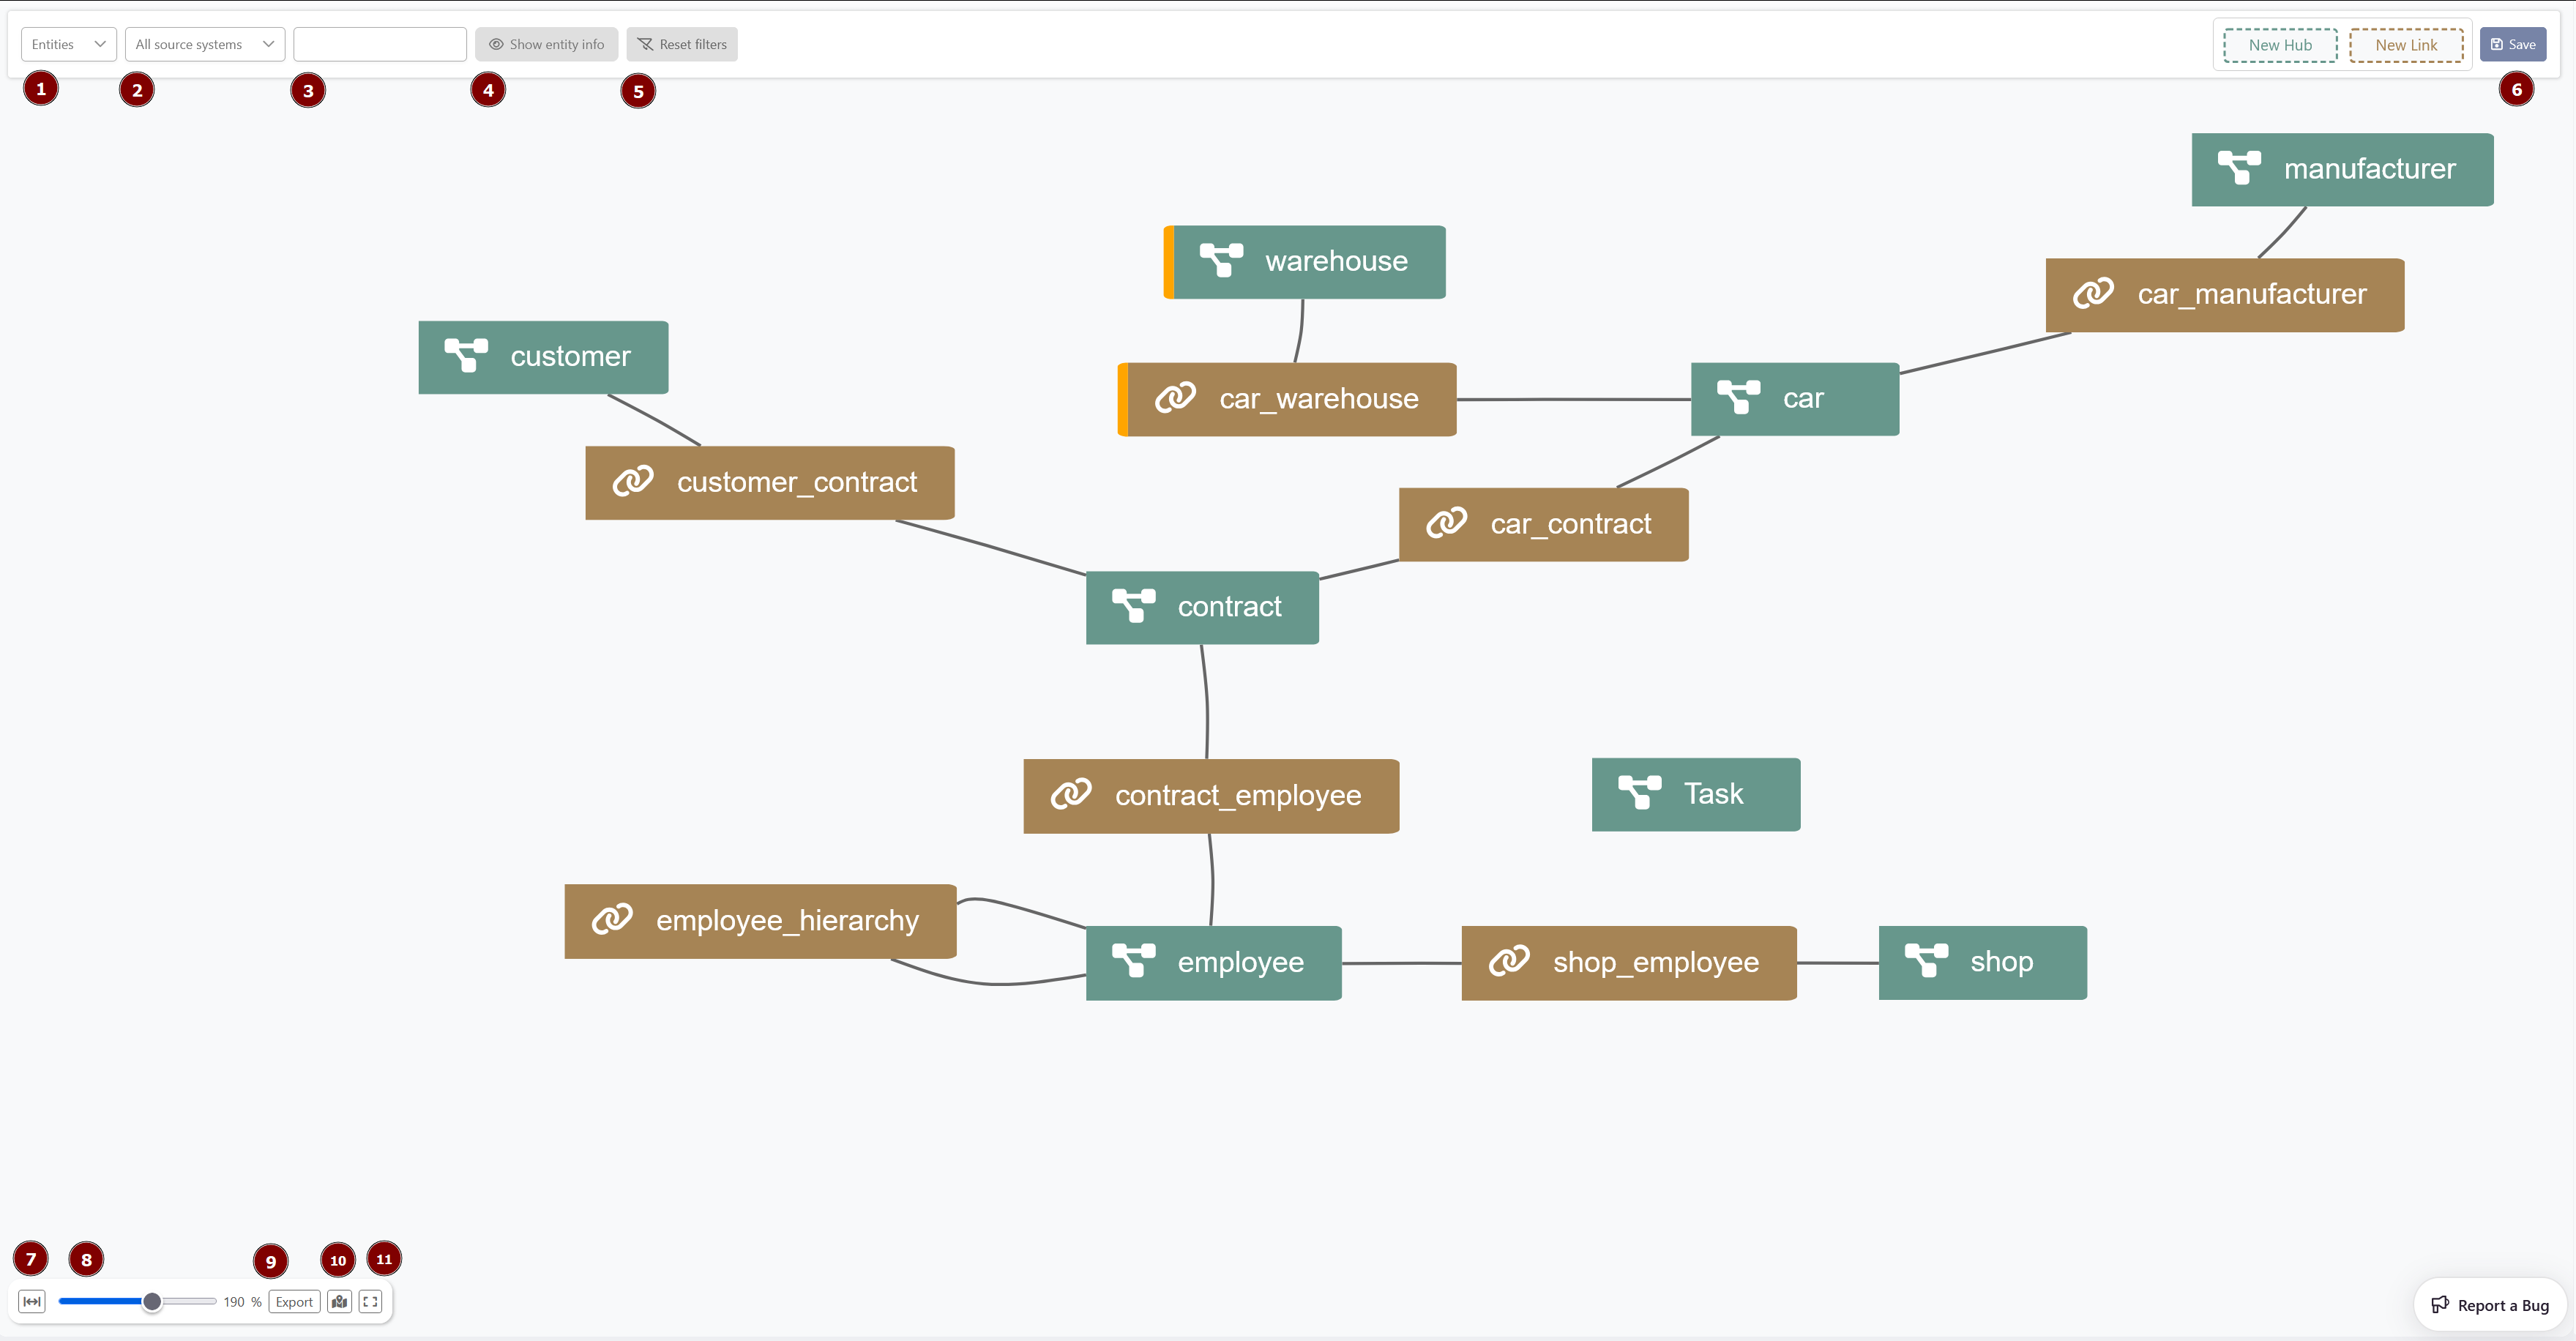Add a New Hub

pos(2280,45)
